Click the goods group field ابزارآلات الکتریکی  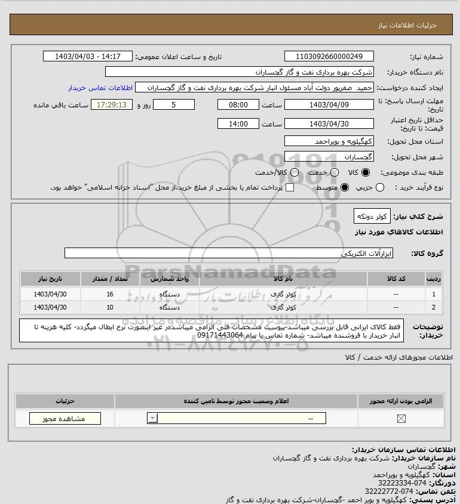(229, 253)
